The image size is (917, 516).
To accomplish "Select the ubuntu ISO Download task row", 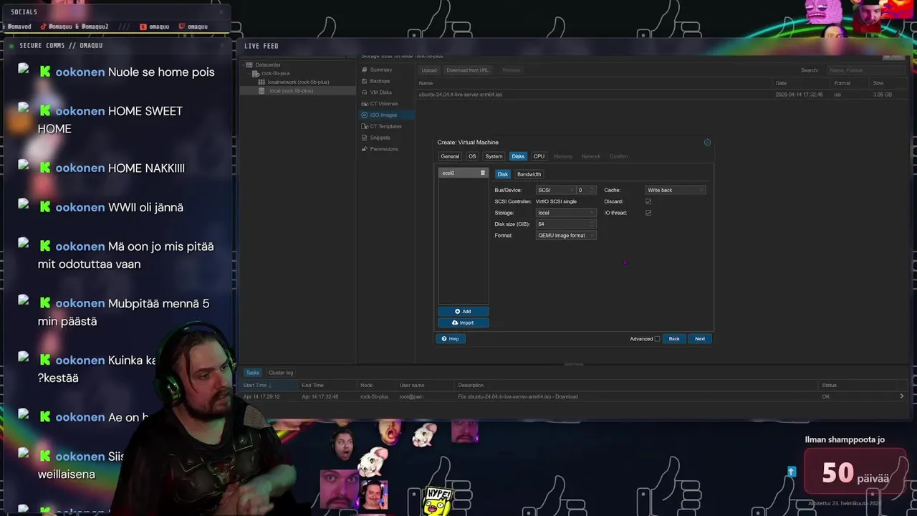I will coord(573,396).
